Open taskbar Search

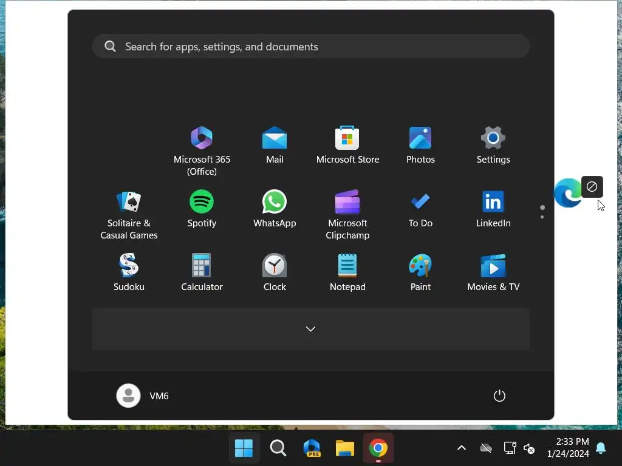(x=278, y=448)
